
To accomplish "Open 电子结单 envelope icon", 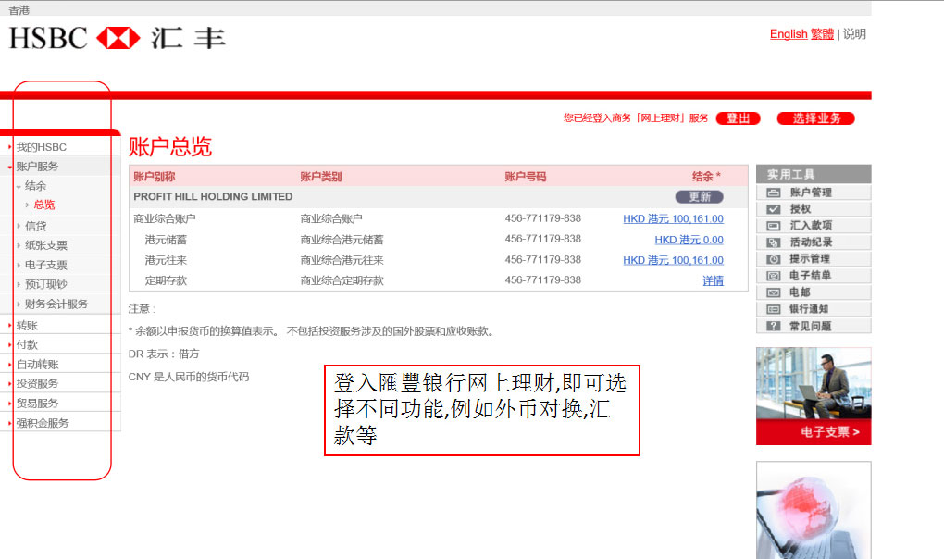I will 774,276.
